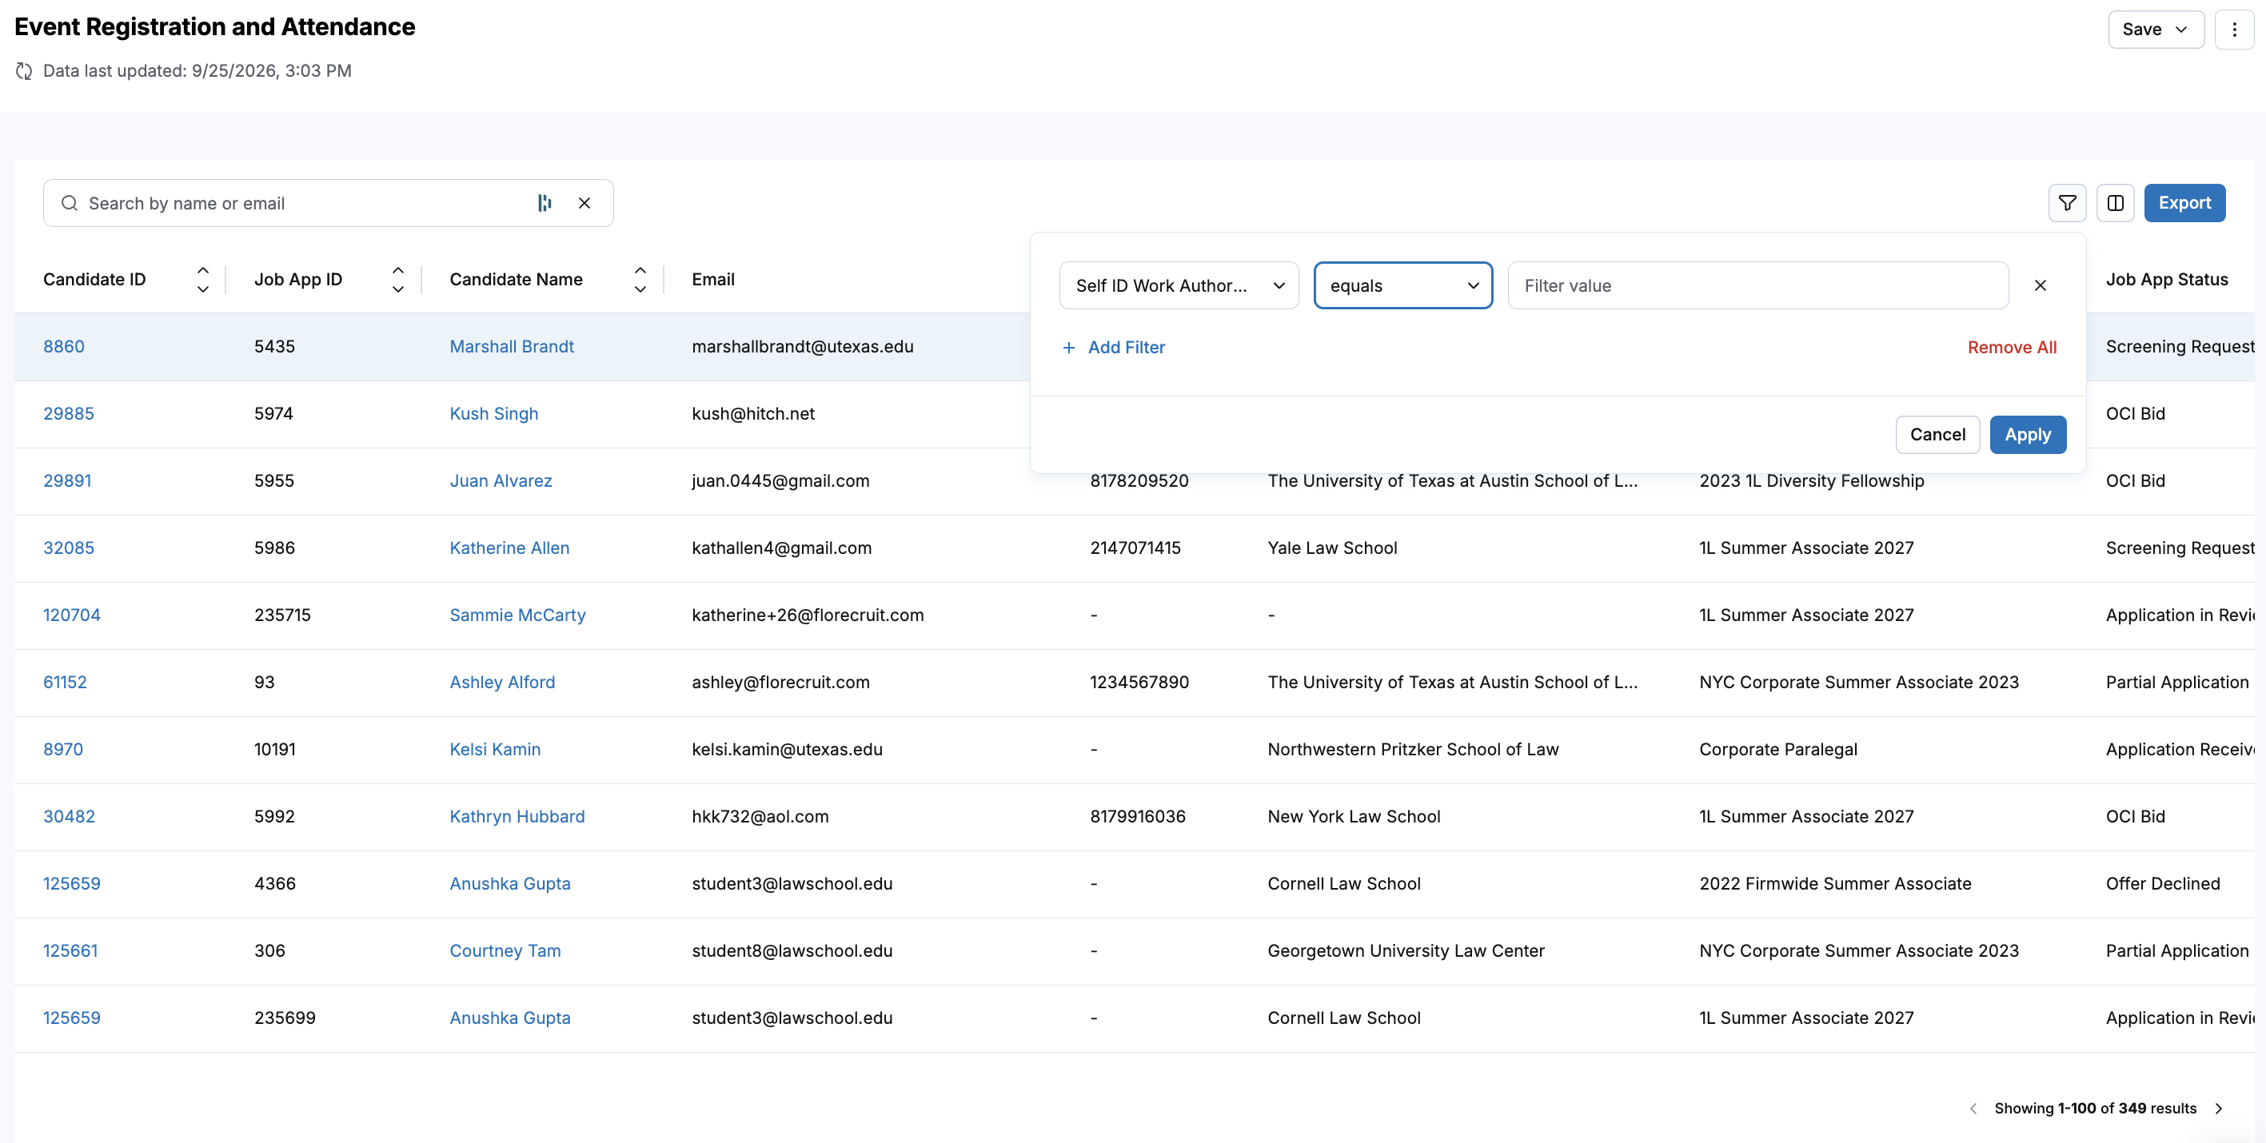Screen dimensions: 2266x1143
Task: Click the bars icon inside search box
Action: 545,203
